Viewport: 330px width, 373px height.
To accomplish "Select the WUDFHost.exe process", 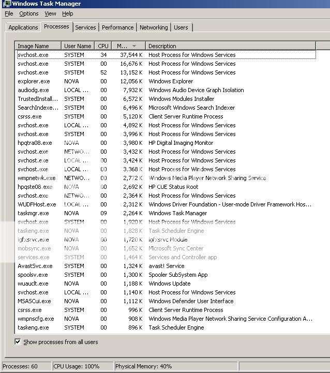I will click(x=167, y=204).
